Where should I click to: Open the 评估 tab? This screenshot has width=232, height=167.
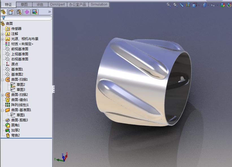40,5
